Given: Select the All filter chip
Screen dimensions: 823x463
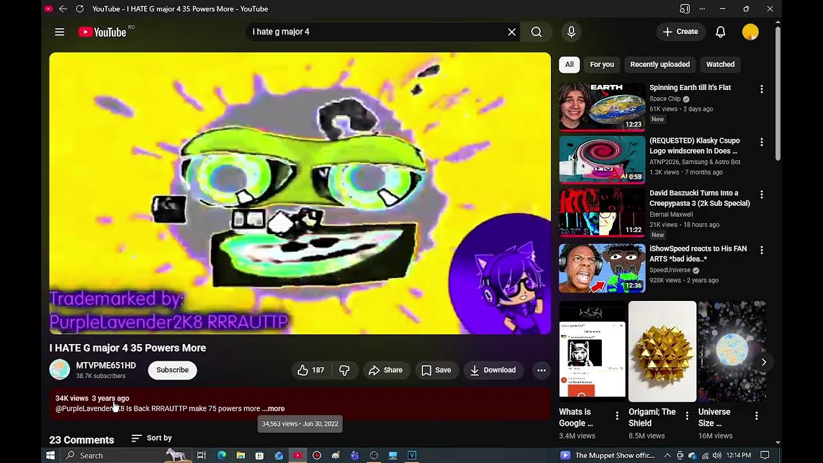Looking at the screenshot, I should pos(569,64).
